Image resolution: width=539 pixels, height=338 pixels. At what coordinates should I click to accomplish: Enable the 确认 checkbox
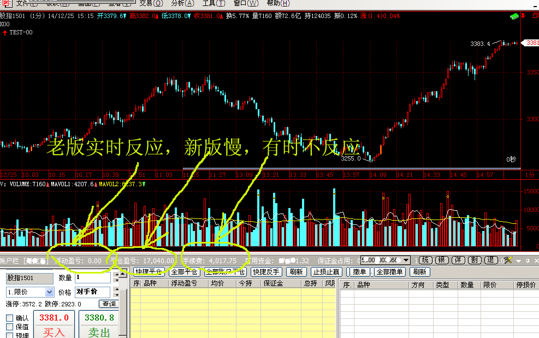click(9, 318)
